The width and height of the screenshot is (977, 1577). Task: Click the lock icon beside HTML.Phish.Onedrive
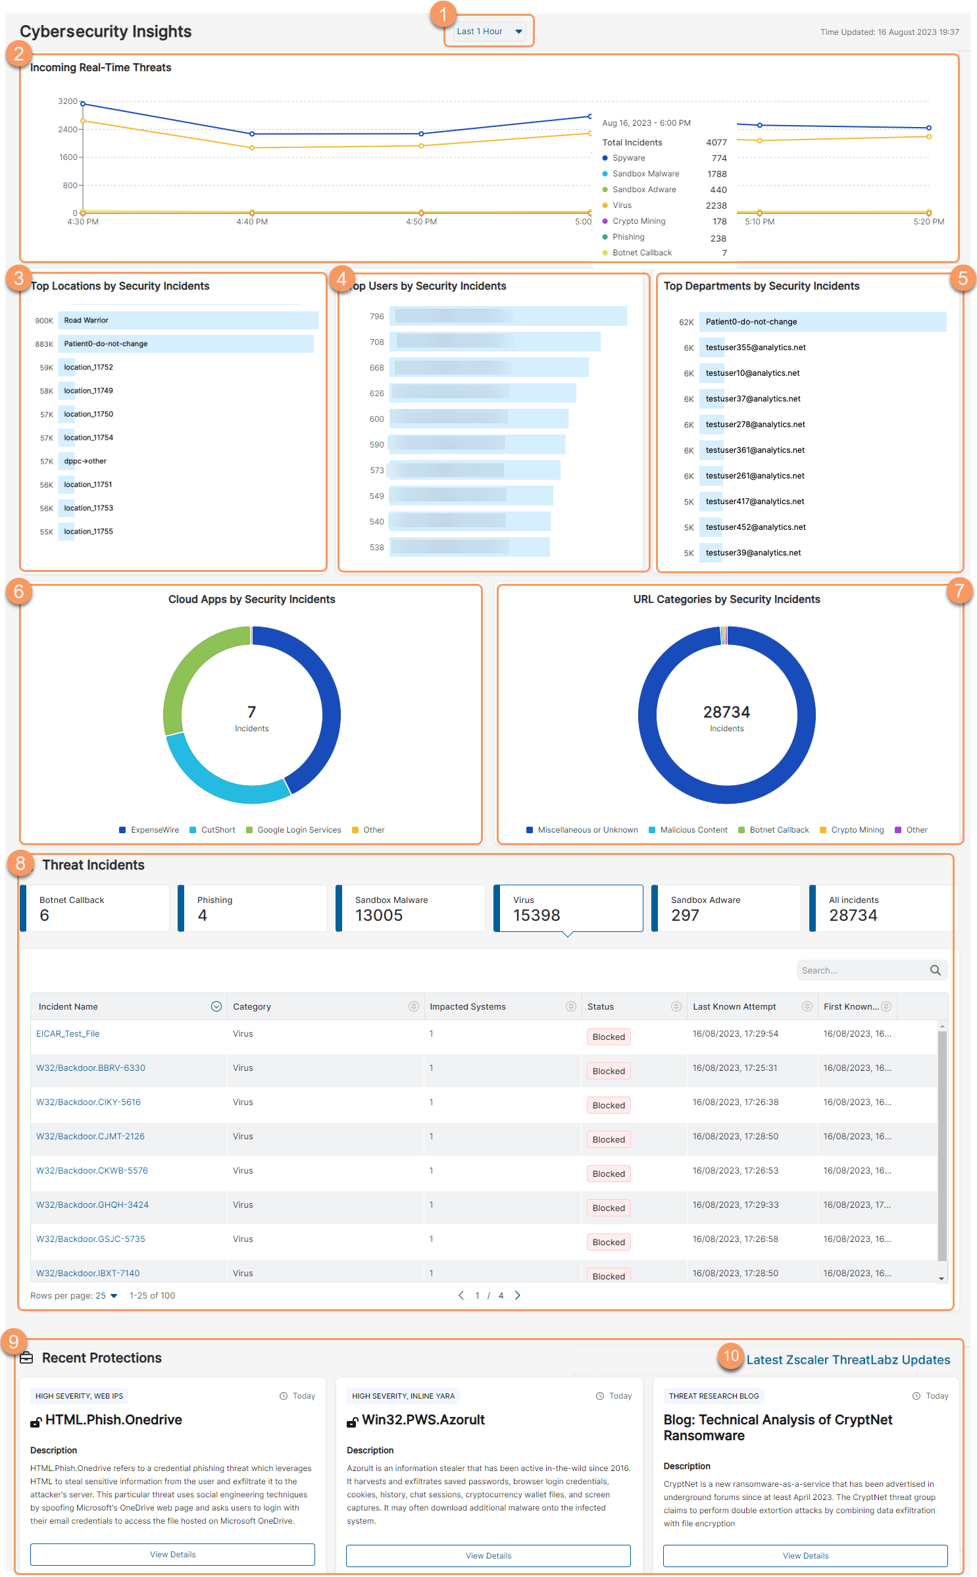(x=36, y=1422)
